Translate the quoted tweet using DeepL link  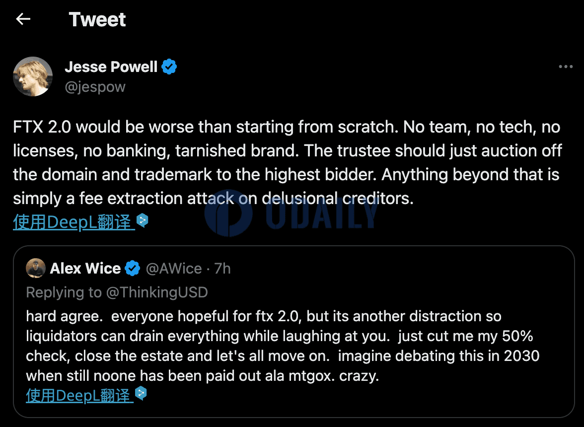[x=79, y=395]
